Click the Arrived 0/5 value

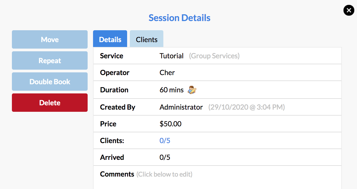(165, 157)
